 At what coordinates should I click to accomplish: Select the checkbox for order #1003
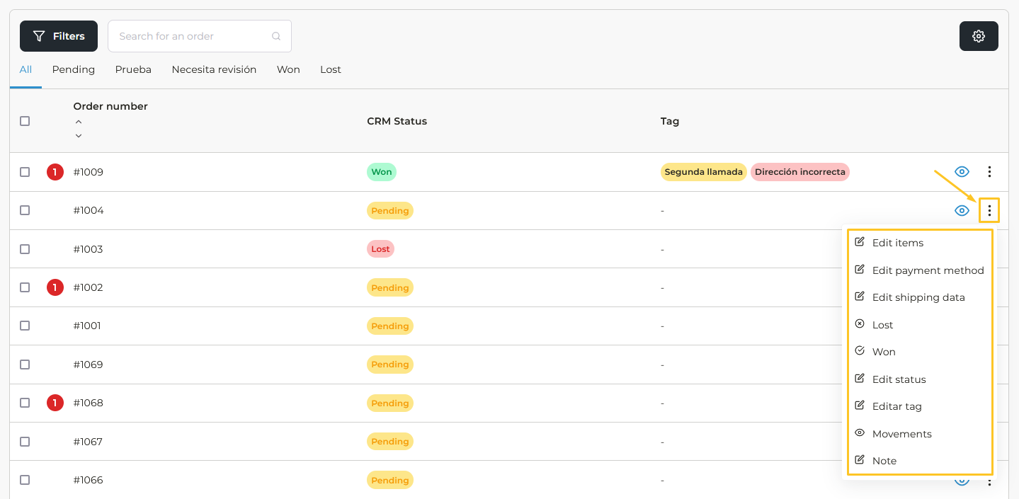25,249
